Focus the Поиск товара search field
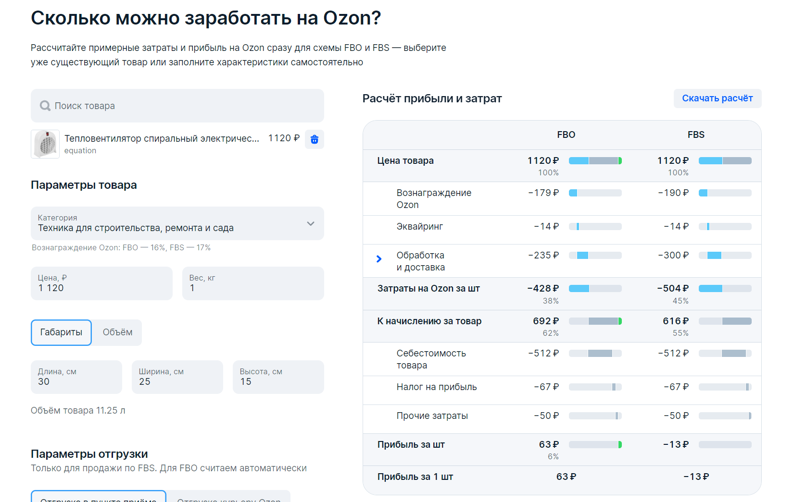The height and width of the screenshot is (502, 794). click(183, 106)
